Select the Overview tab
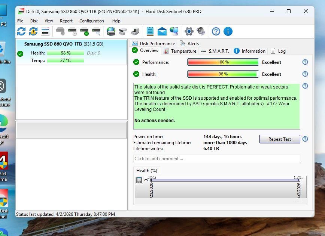The width and height of the screenshot is (325, 236). click(146, 50)
